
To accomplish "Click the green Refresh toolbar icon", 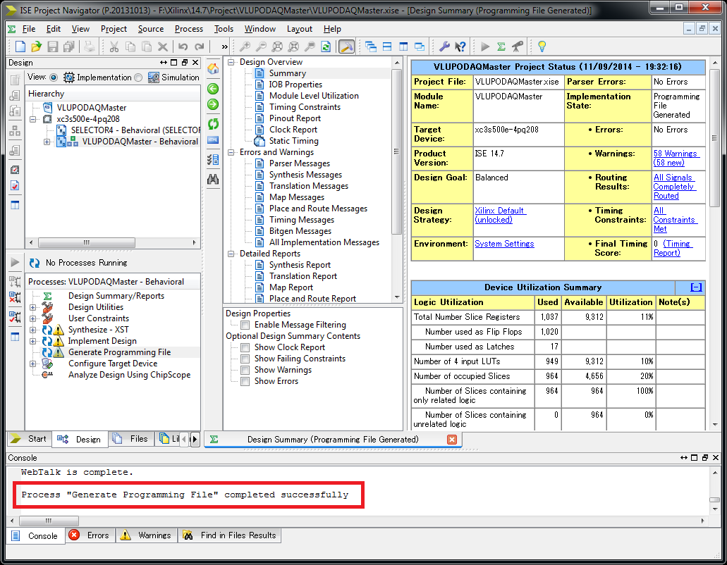I will point(326,46).
